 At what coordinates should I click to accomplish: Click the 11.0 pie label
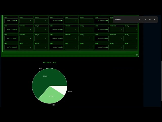point(54,105)
